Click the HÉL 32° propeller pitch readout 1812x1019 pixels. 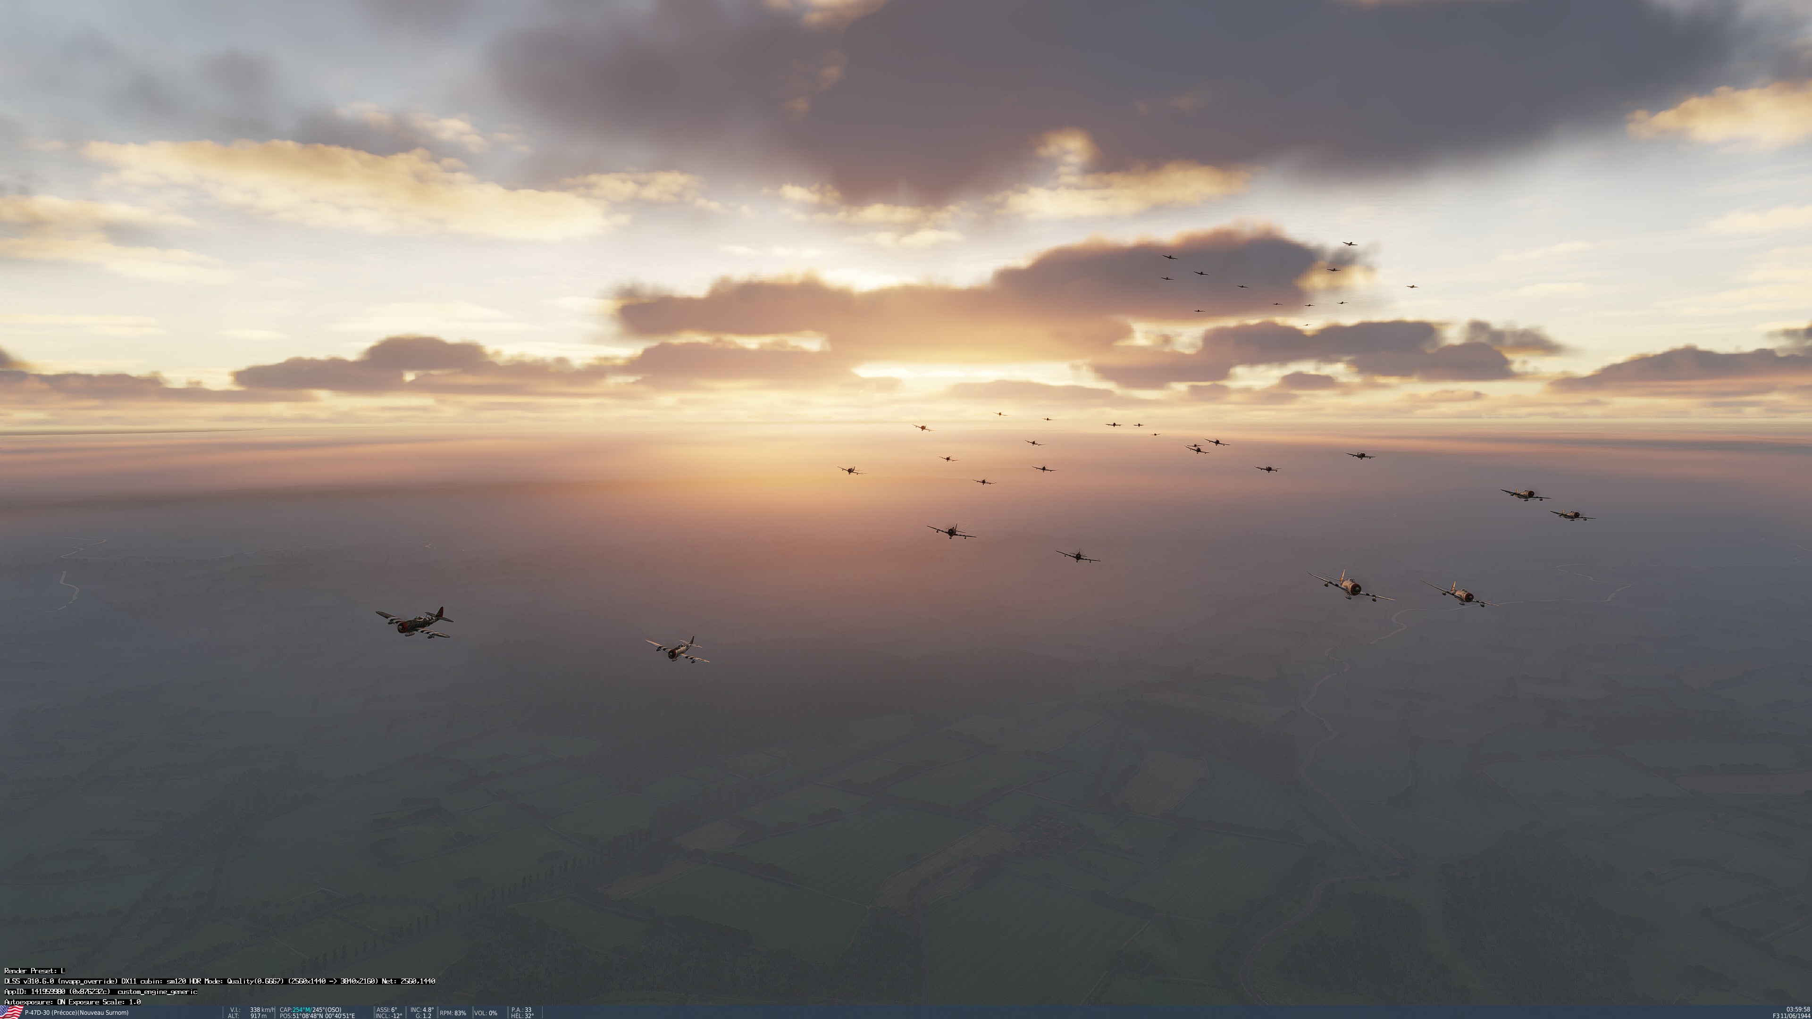[522, 1016]
